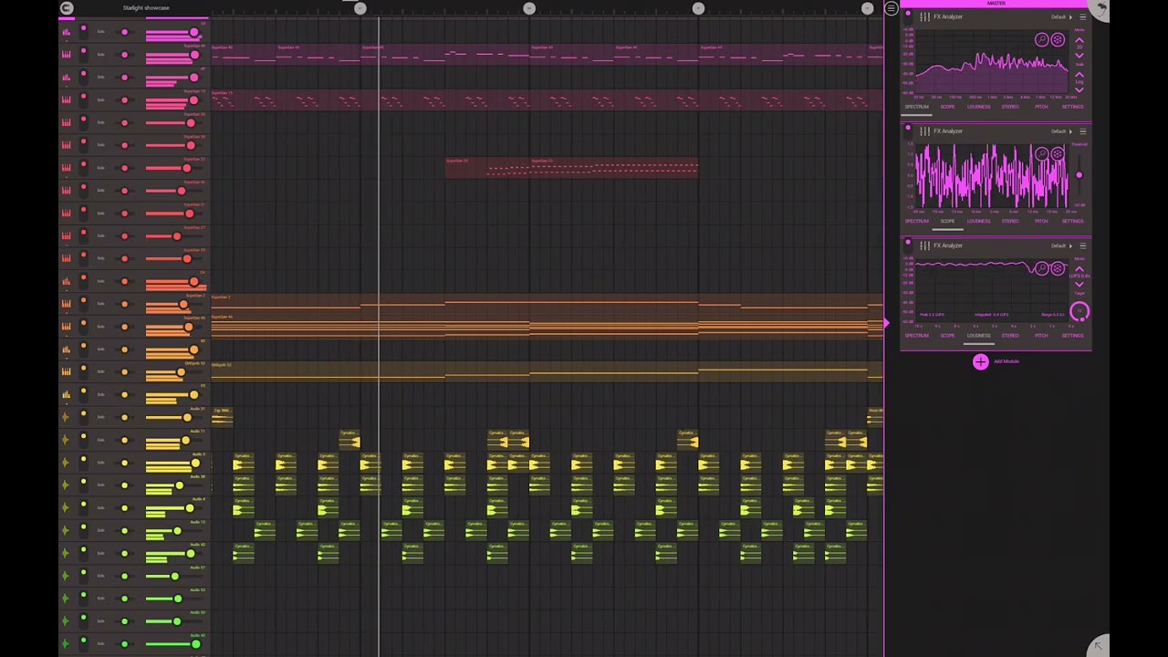Click the Target knob in Loudness analyzer
Image resolution: width=1168 pixels, height=657 pixels.
coord(1079,310)
